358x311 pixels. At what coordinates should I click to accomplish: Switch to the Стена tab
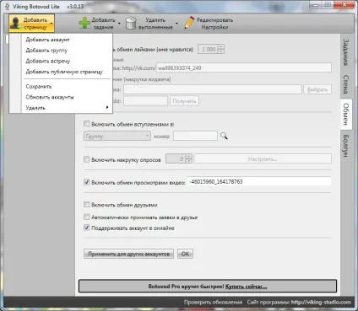(346, 84)
